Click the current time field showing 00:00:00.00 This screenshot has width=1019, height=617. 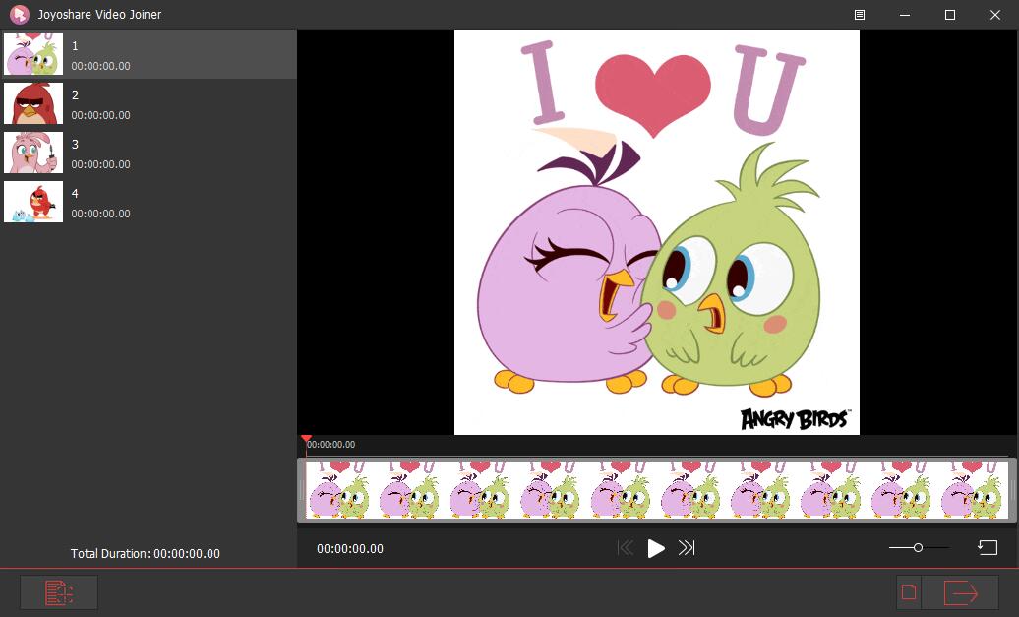tap(350, 548)
